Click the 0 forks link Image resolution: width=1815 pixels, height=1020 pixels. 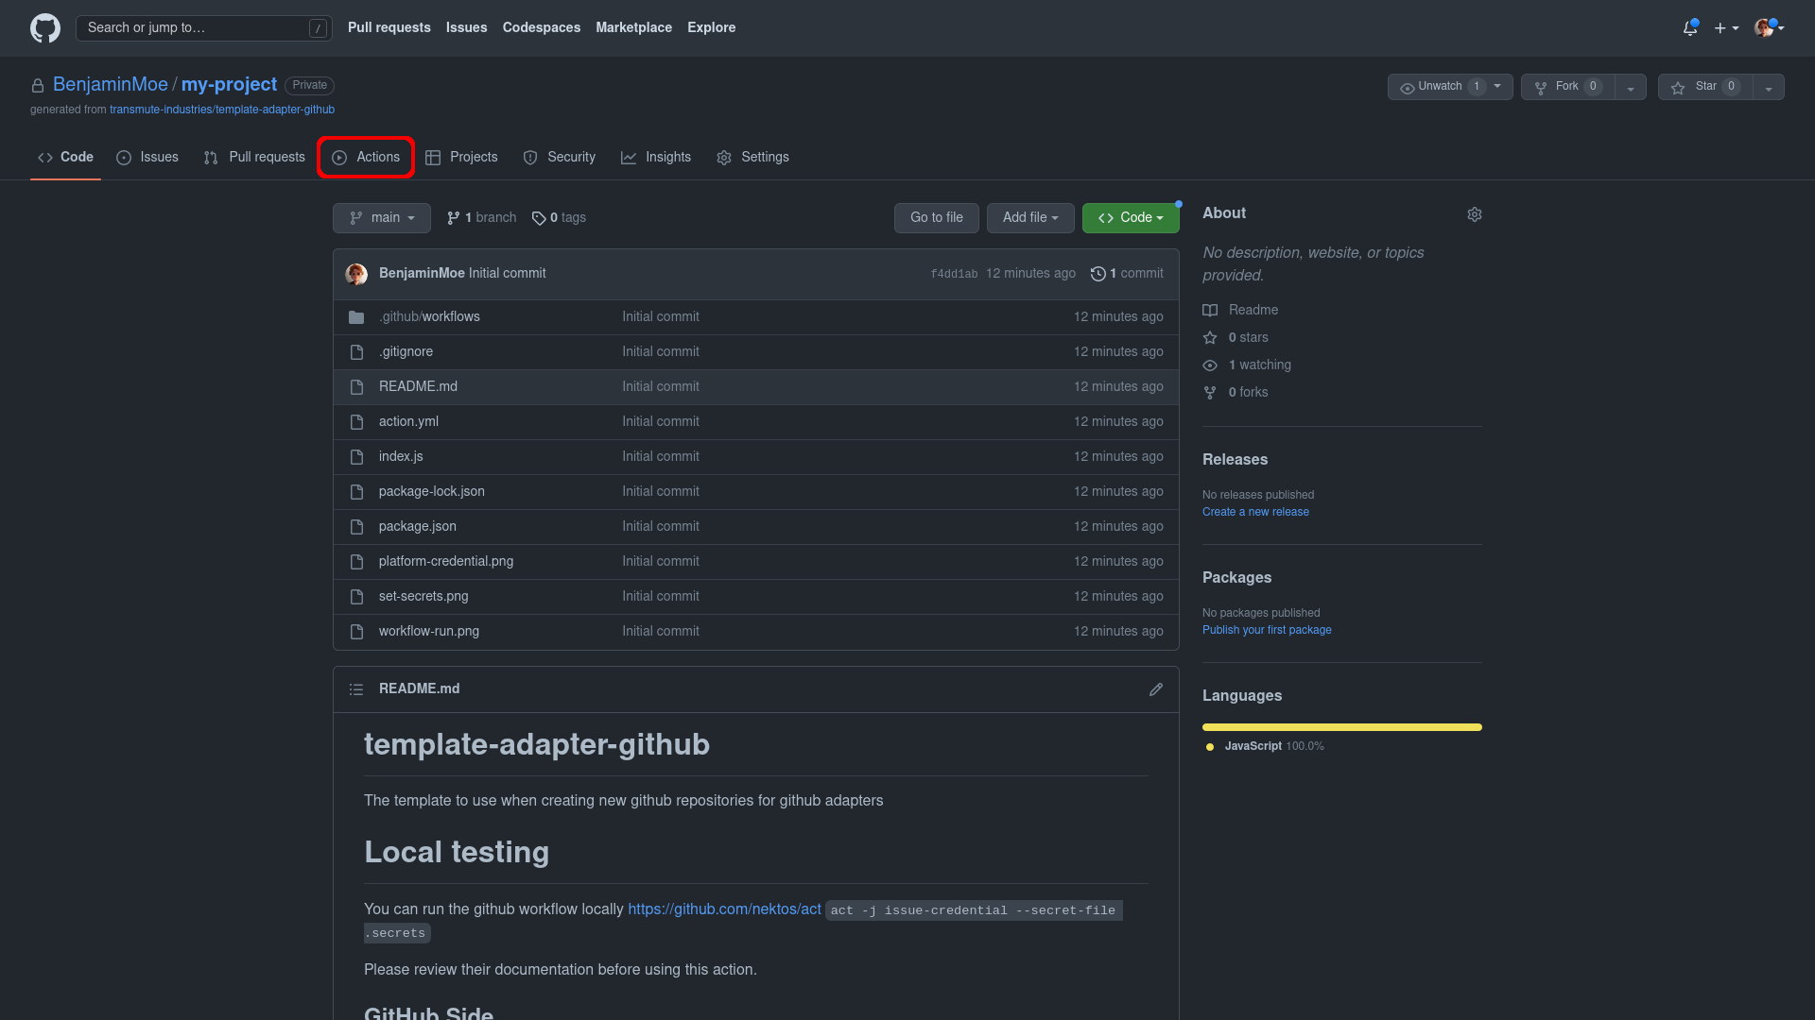(1236, 393)
